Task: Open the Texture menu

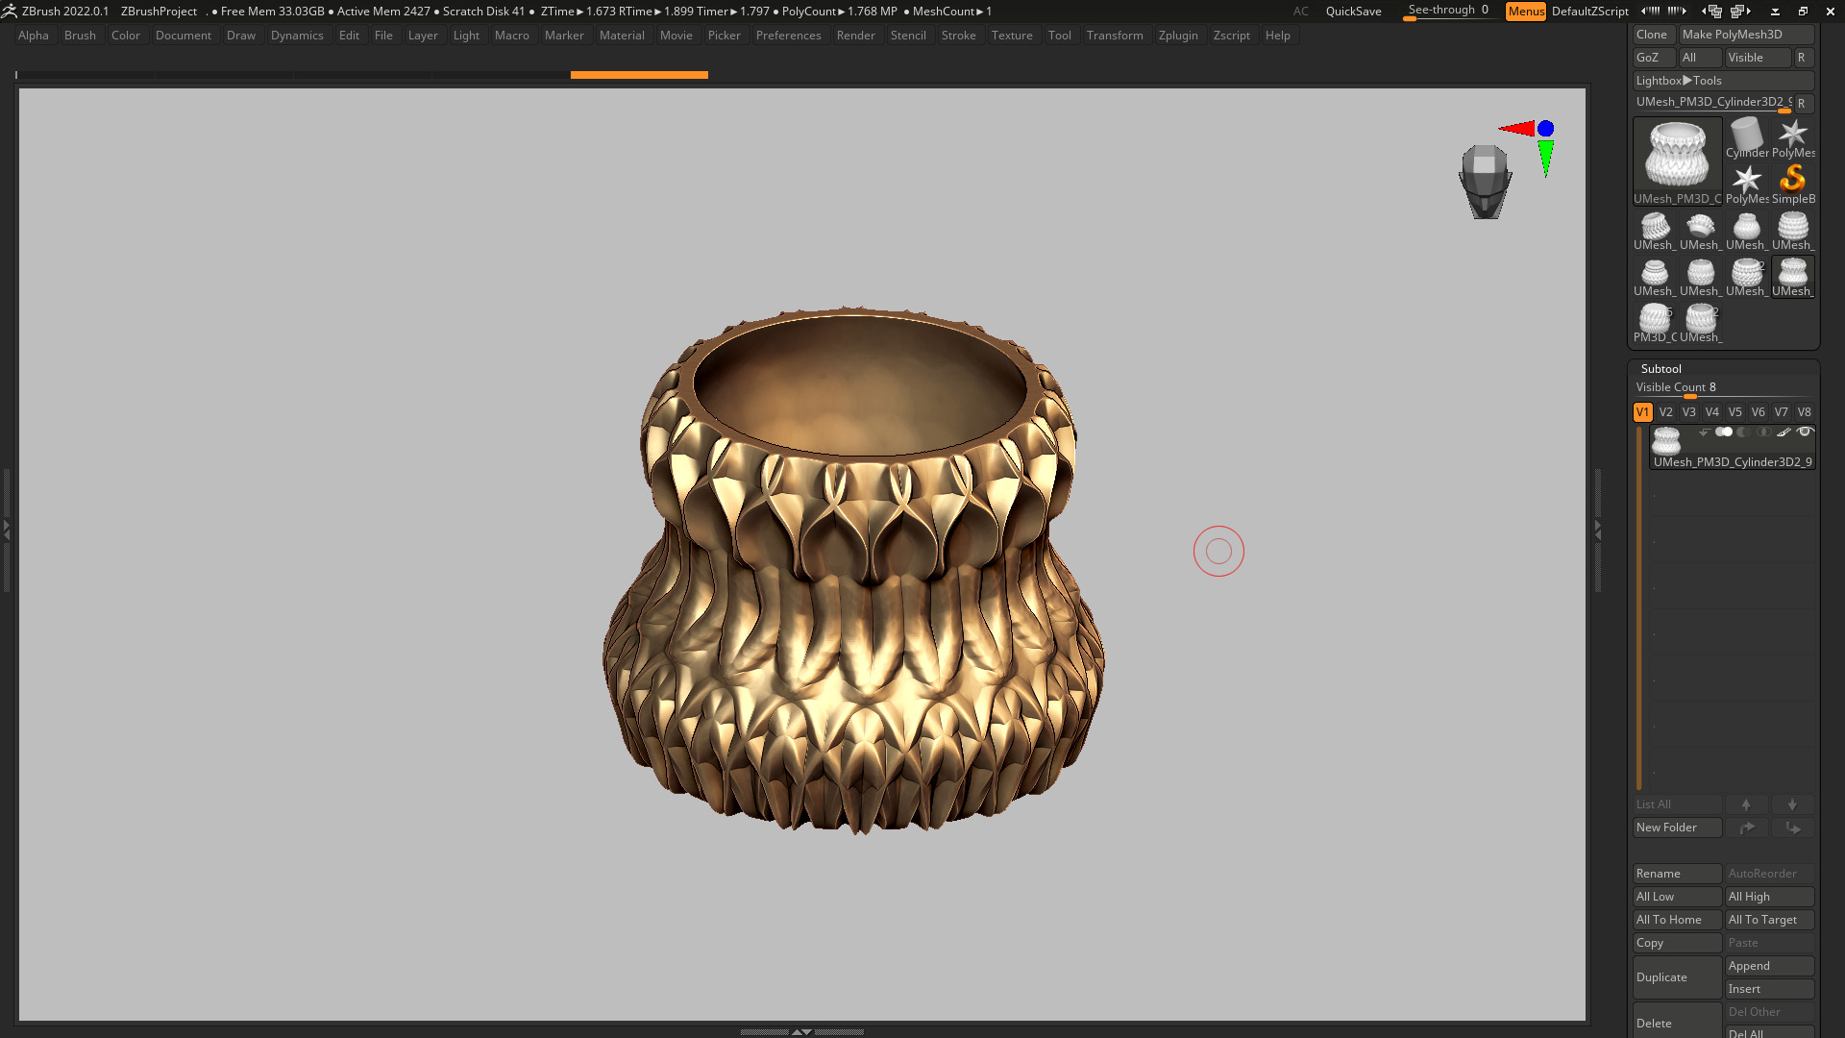Action: tap(1012, 36)
